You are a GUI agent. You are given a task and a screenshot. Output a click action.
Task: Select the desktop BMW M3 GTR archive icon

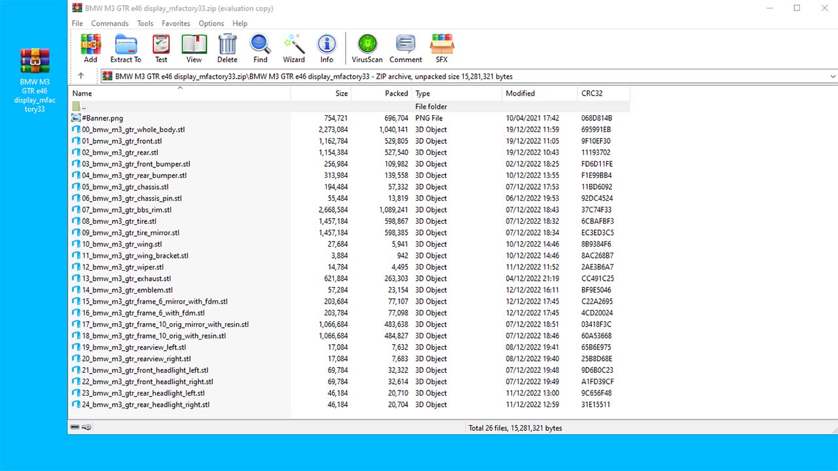[35, 61]
